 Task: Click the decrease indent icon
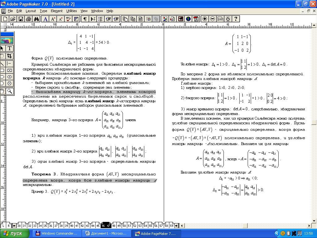click(x=108, y=19)
